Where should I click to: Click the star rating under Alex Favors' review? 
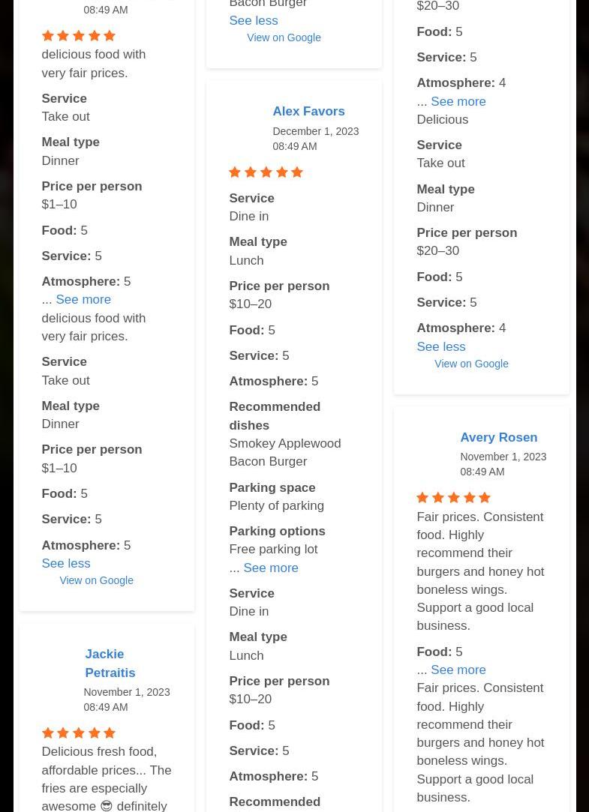tap(266, 172)
